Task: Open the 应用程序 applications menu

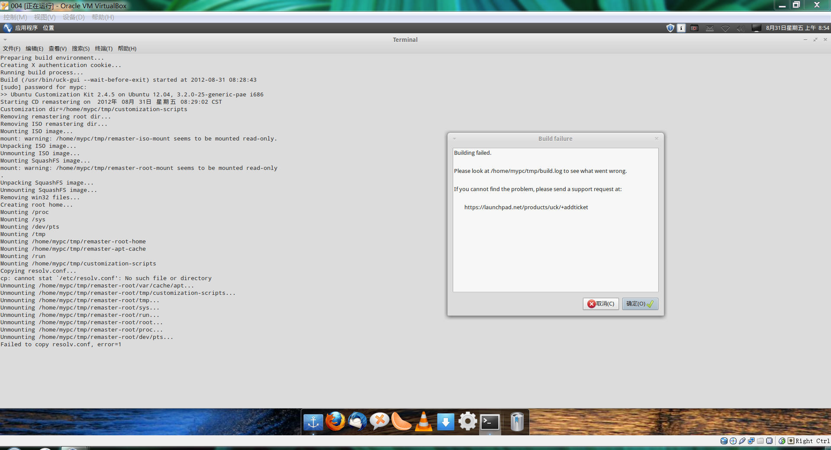Action: [26, 28]
